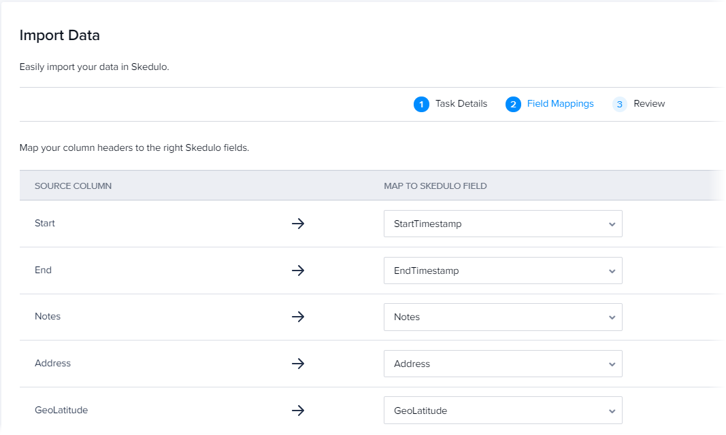Click the chevron on the Notes dropdown
This screenshot has height=435, width=726.
pyautogui.click(x=611, y=317)
